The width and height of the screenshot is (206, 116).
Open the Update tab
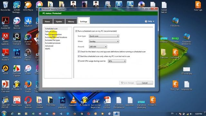59,22
